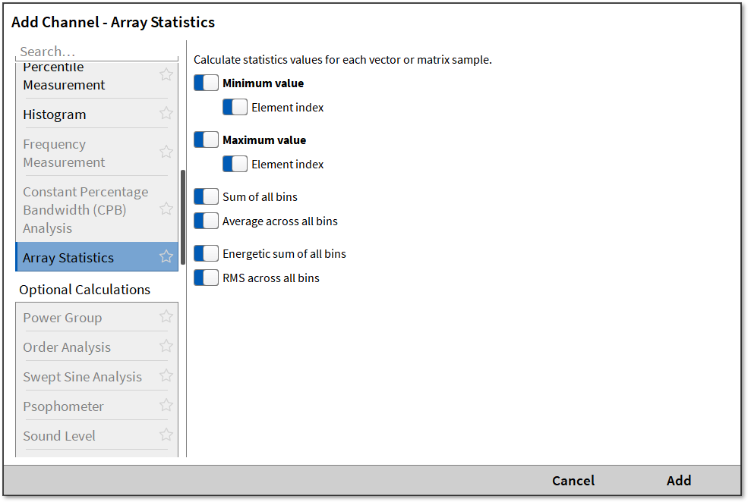
Task: Toggle the Minimum value switch
Action: [206, 83]
